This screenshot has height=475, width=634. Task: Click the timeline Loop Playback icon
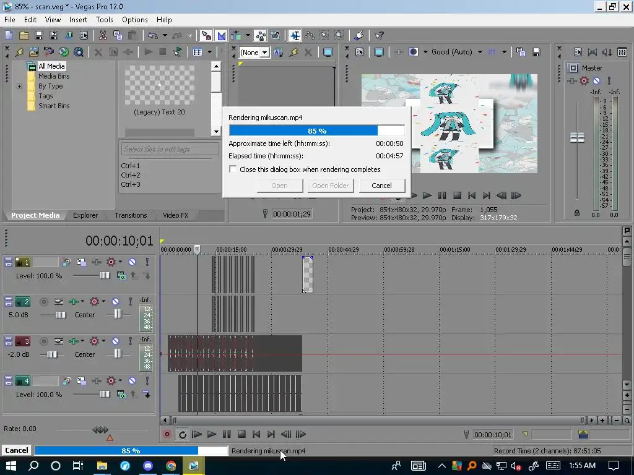[183, 435]
